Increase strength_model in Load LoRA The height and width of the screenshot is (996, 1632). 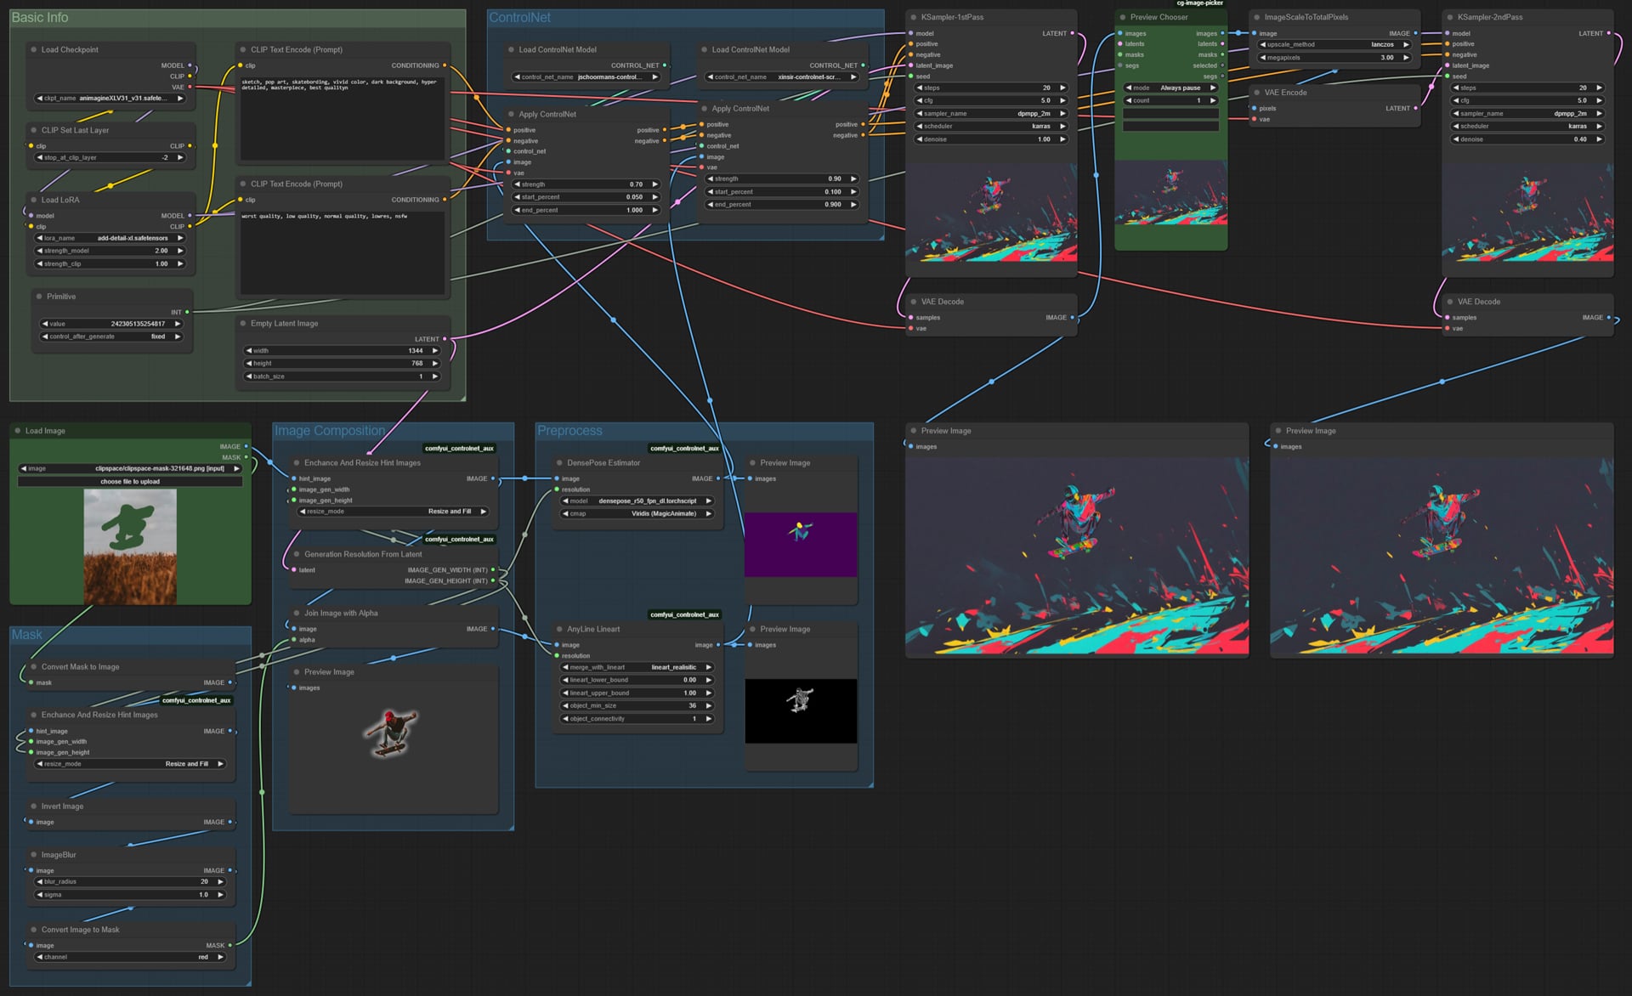[180, 251]
